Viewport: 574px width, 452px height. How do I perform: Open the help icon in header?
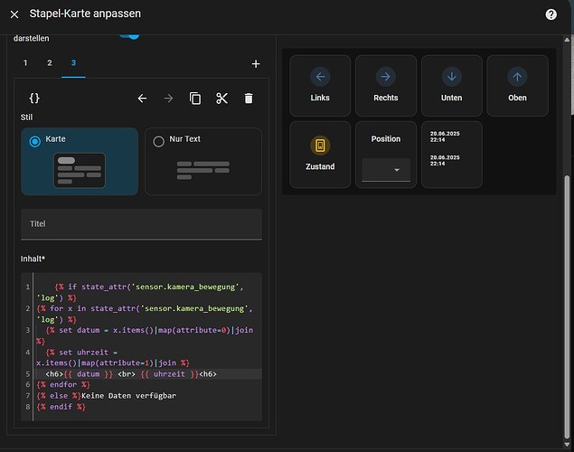(x=550, y=14)
